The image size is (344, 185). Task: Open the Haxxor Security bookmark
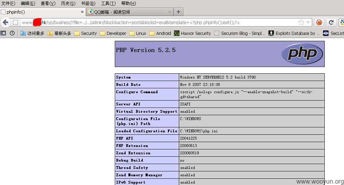point(192,33)
